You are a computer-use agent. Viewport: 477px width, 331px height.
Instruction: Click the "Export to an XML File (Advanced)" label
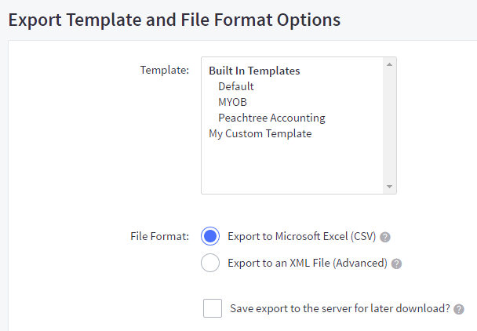[x=307, y=263]
